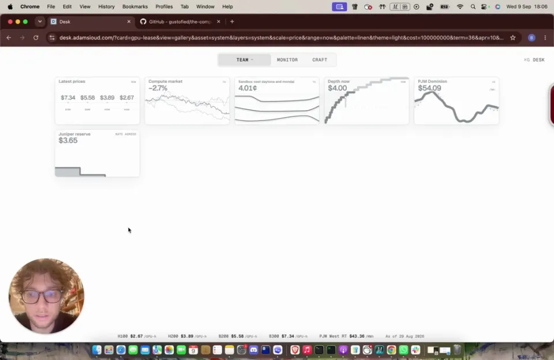Click the As of 29 Aug 2026 label
Image resolution: width=554 pixels, height=360 pixels.
click(x=405, y=336)
